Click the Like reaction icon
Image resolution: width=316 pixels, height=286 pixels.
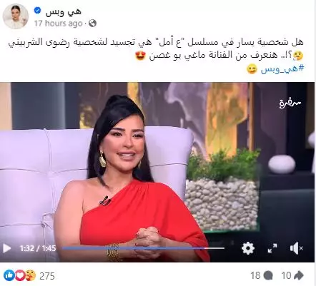[9, 275]
